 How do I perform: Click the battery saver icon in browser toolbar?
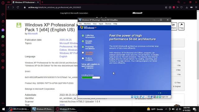pos(192,7)
